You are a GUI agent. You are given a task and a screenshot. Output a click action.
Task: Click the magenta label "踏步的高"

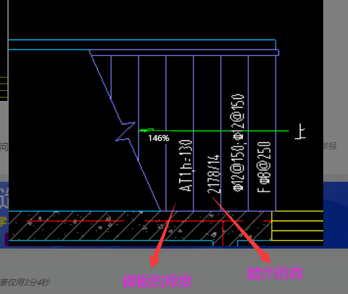(275, 273)
